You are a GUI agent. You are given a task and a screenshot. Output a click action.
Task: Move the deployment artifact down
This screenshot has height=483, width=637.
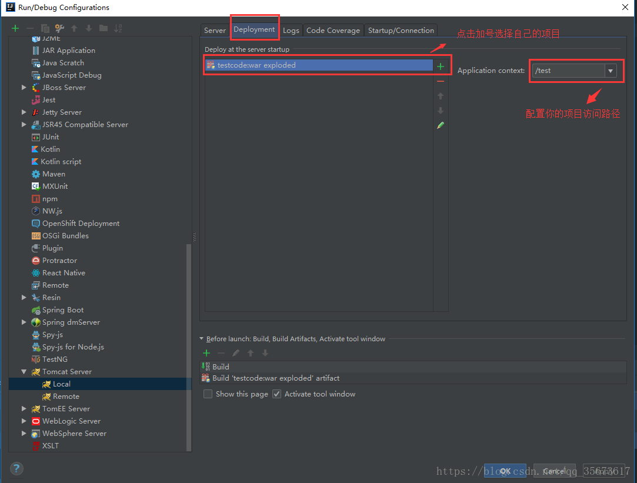(441, 111)
